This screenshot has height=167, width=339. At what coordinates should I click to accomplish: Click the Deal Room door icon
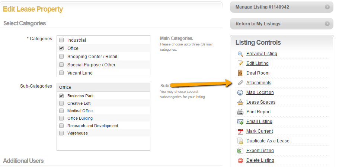tap(240, 73)
